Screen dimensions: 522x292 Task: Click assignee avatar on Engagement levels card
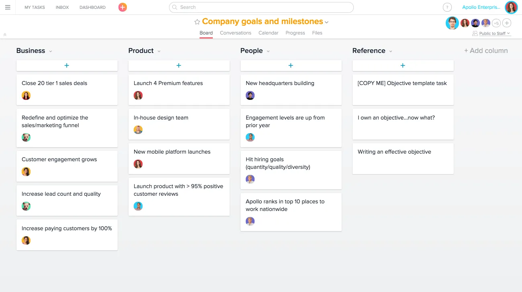point(250,138)
